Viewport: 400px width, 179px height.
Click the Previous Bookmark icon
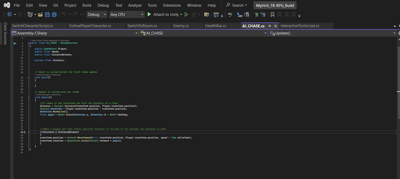[279, 15]
